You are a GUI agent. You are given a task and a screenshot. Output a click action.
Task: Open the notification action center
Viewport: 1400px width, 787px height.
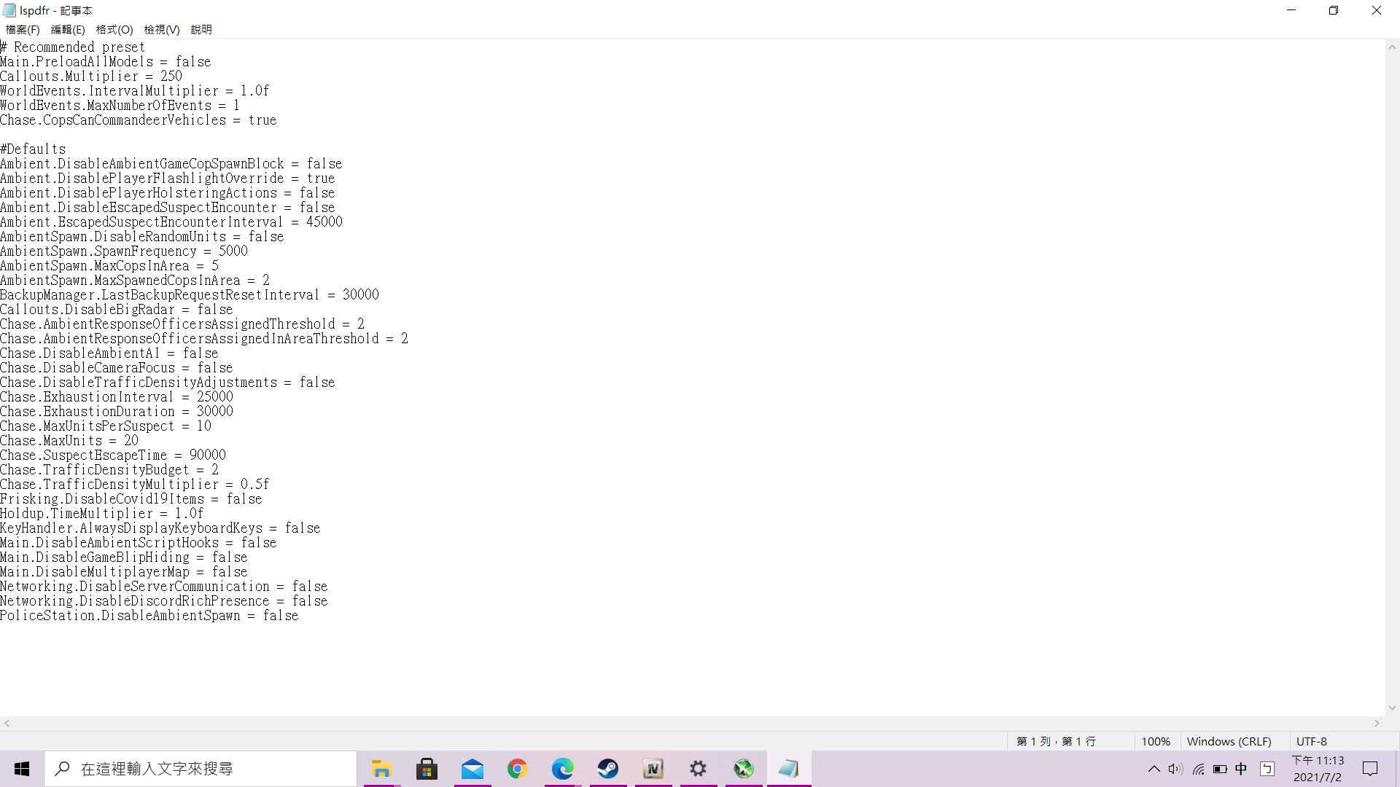pyautogui.click(x=1370, y=769)
